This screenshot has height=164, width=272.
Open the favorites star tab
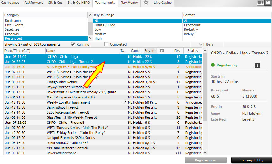click(x=146, y=3)
